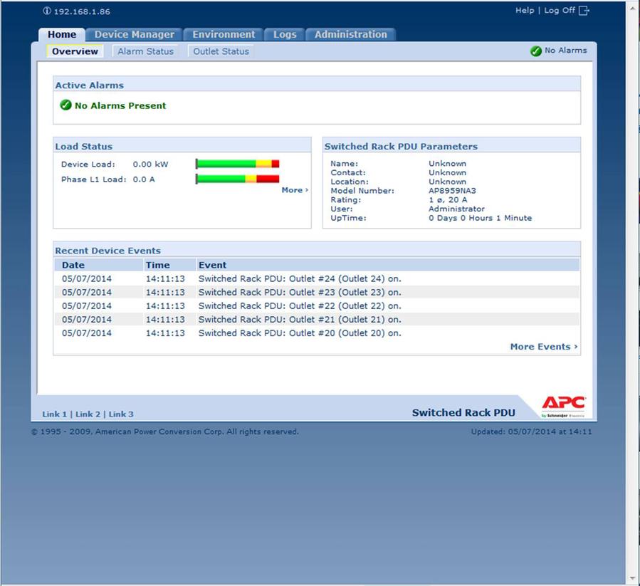Image resolution: width=640 pixels, height=586 pixels.
Task: Open Link 1 in the footer
Action: pyautogui.click(x=54, y=414)
